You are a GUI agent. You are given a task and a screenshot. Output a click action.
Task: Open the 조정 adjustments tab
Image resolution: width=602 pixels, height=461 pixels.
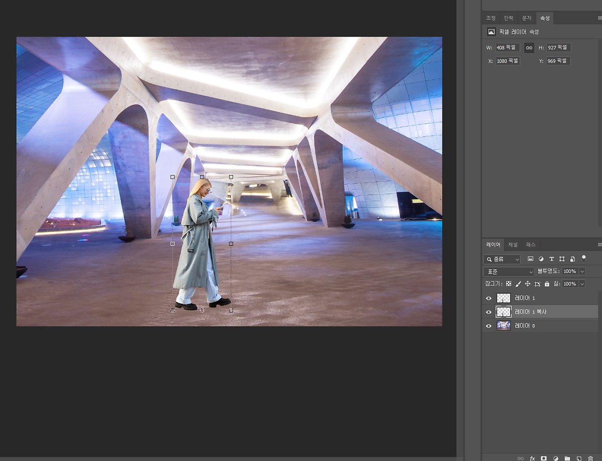491,18
